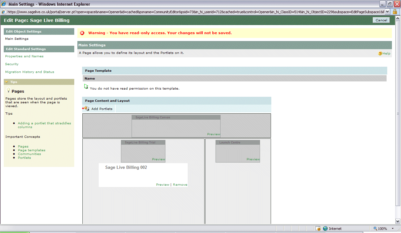
Task: Click the popup blocker status bar icon
Action: 318,229
